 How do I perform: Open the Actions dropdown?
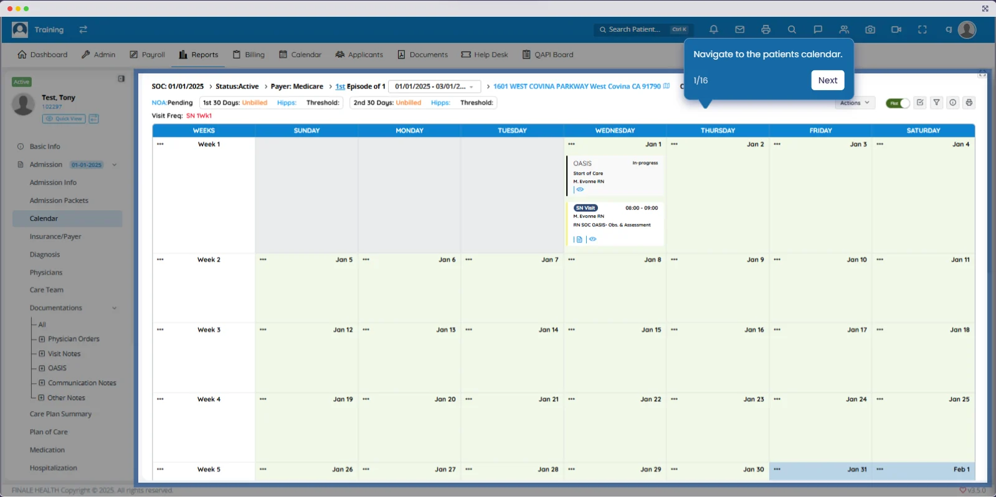[x=855, y=103]
